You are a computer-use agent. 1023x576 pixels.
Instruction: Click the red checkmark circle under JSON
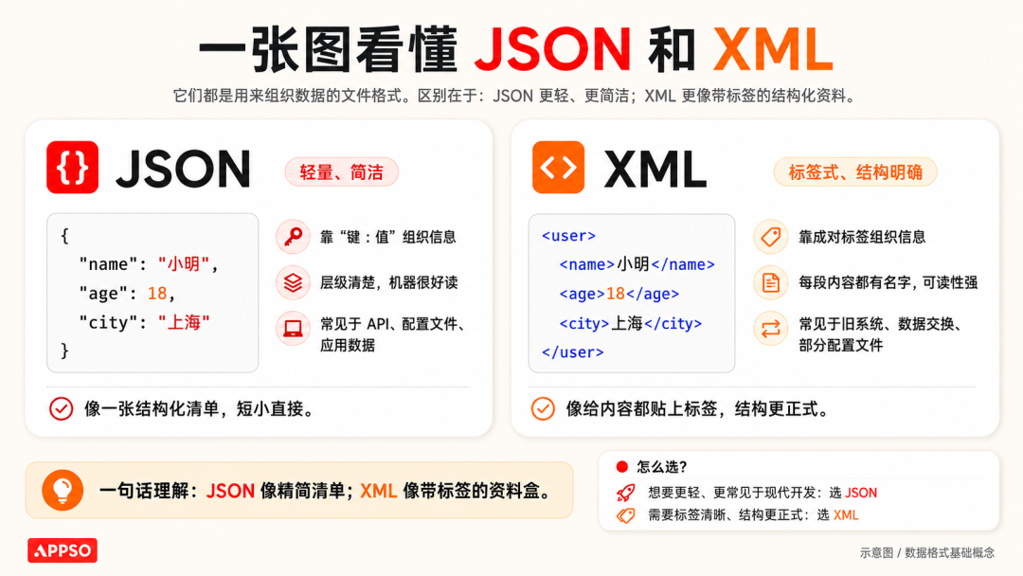(x=62, y=409)
